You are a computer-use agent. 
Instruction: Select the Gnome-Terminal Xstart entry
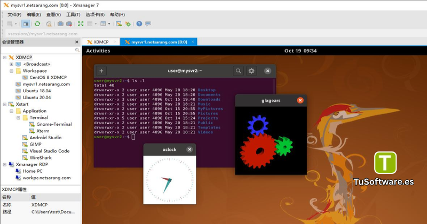(x=54, y=124)
